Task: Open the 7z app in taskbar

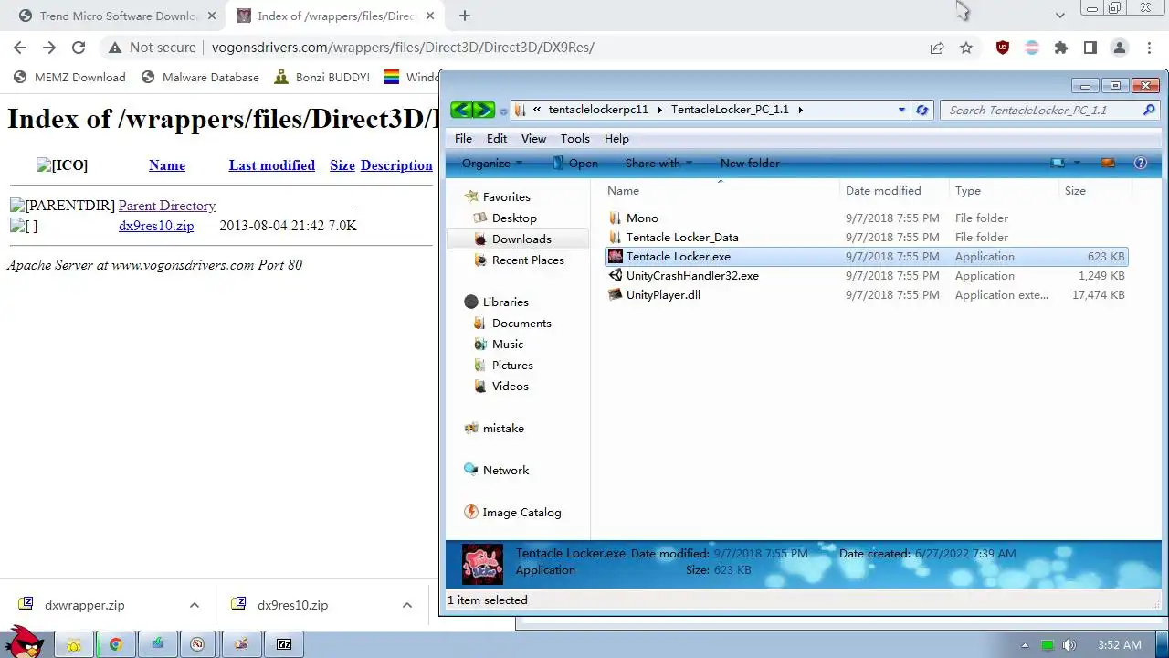Action: point(284,644)
